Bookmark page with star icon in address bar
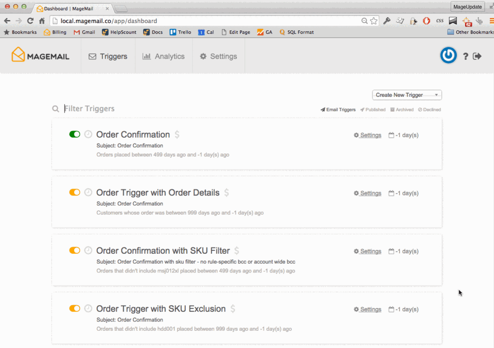 tap(373, 21)
